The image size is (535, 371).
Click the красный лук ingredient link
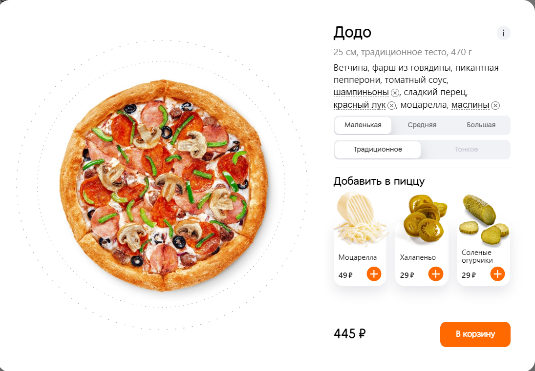coord(359,105)
